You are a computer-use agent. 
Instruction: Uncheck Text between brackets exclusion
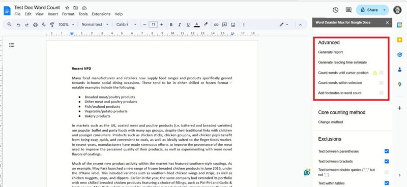[x=387, y=161]
